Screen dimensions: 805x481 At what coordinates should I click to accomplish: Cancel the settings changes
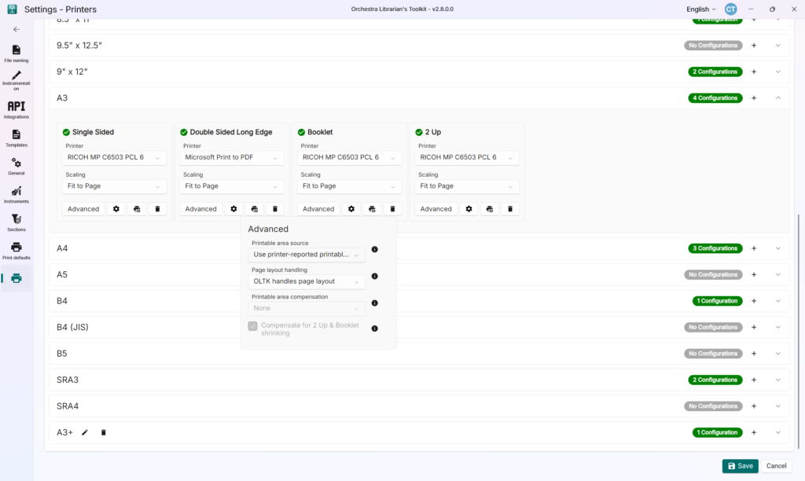pos(776,466)
